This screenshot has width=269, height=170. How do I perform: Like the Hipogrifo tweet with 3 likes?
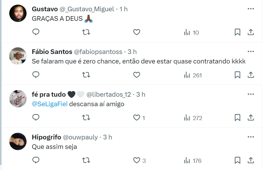coord(137,160)
